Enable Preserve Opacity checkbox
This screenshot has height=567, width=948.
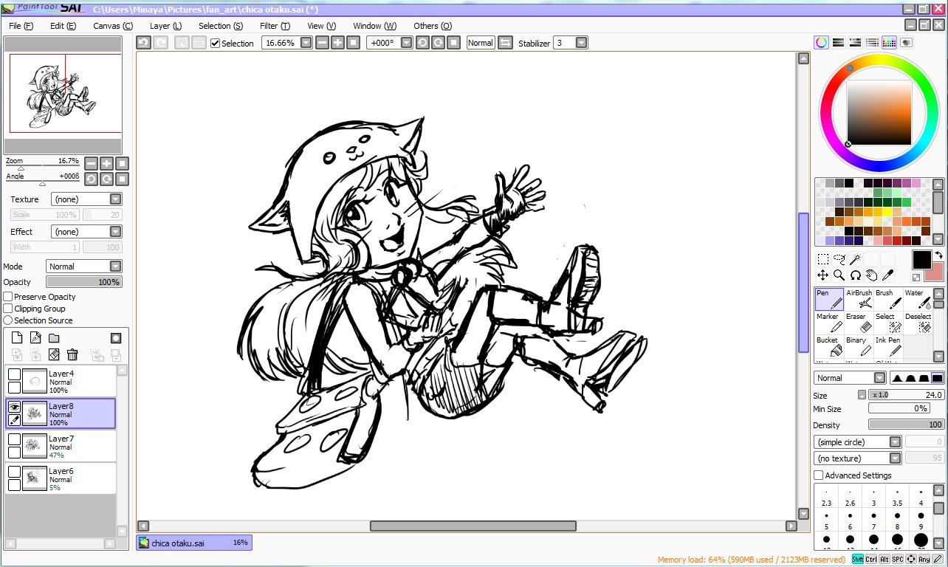pos(8,297)
